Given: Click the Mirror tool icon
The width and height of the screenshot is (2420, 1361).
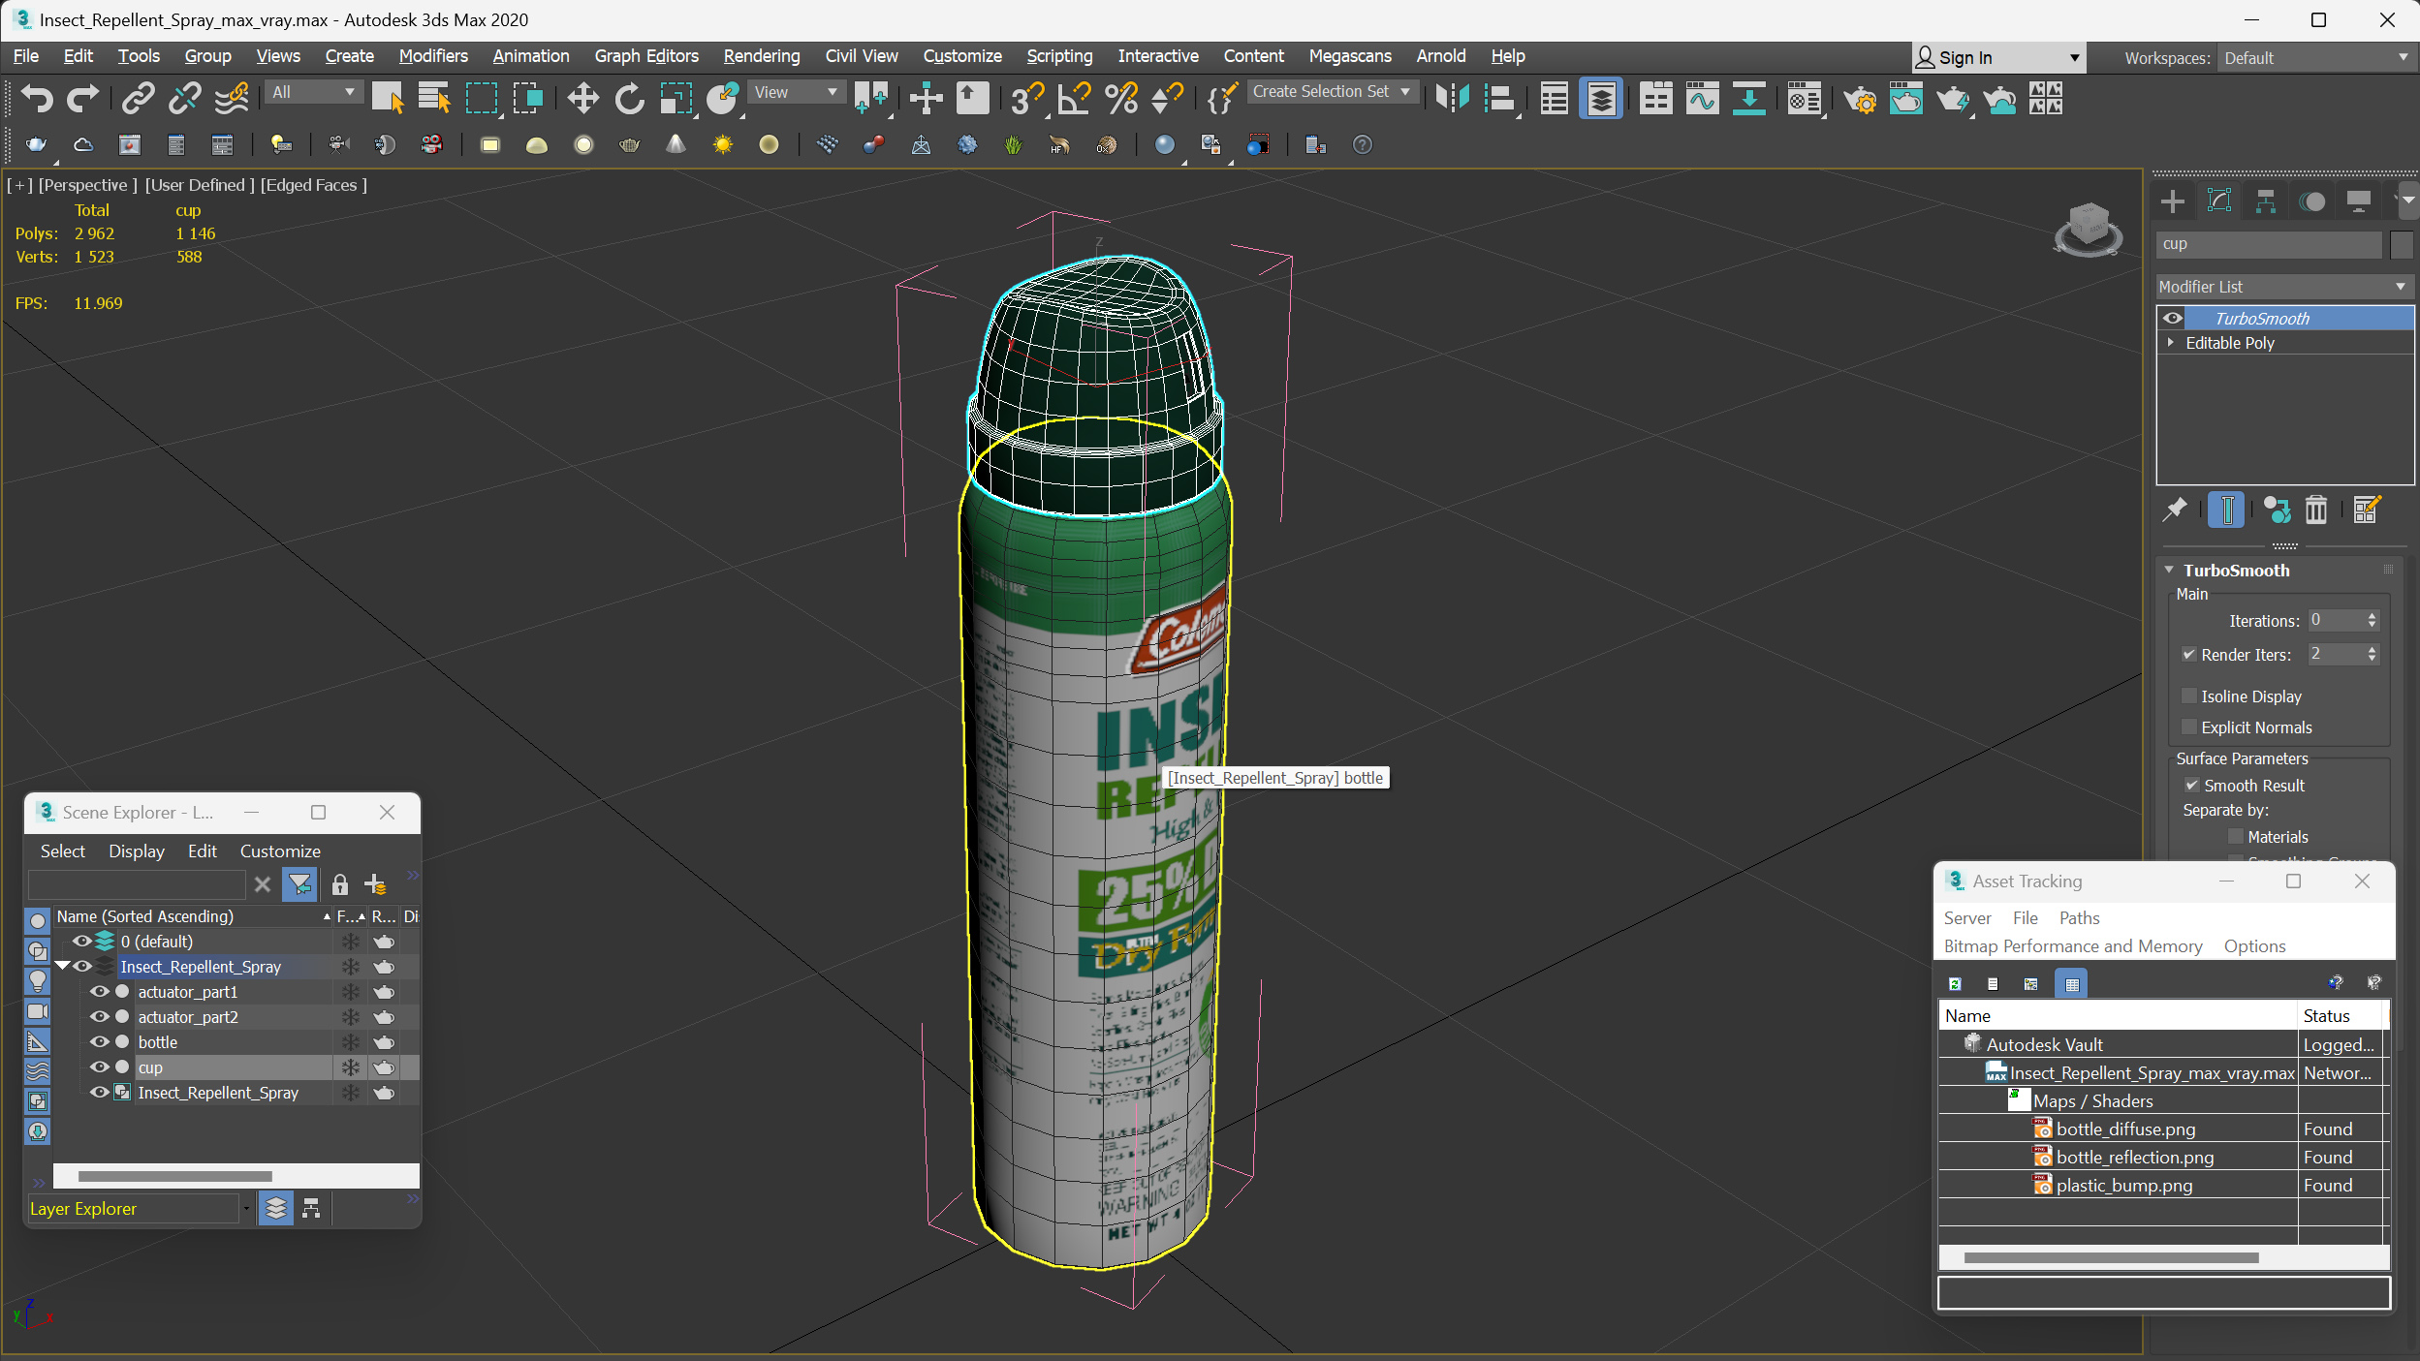Looking at the screenshot, I should 1453,98.
